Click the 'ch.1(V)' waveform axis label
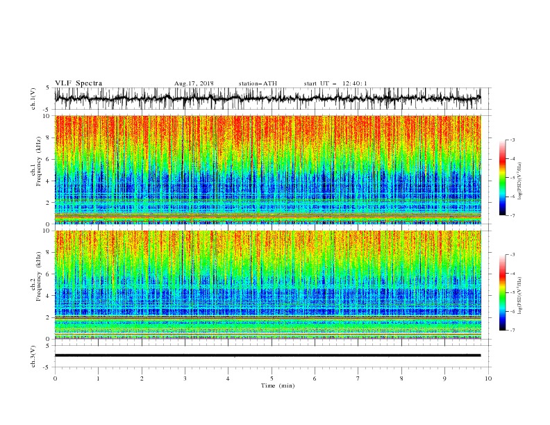The image size is (550, 425). [x=33, y=99]
